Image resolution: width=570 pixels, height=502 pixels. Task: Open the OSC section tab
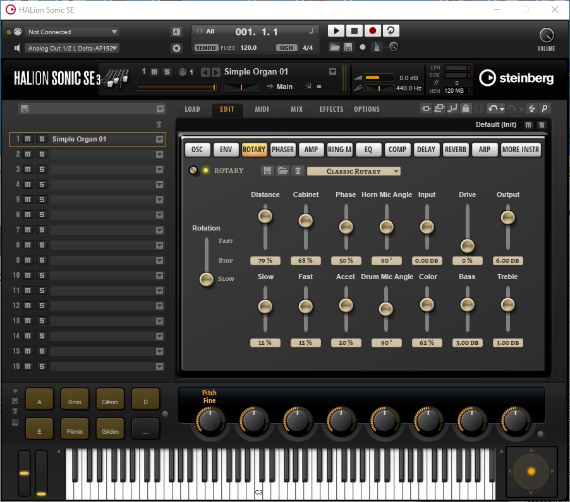[x=197, y=150]
